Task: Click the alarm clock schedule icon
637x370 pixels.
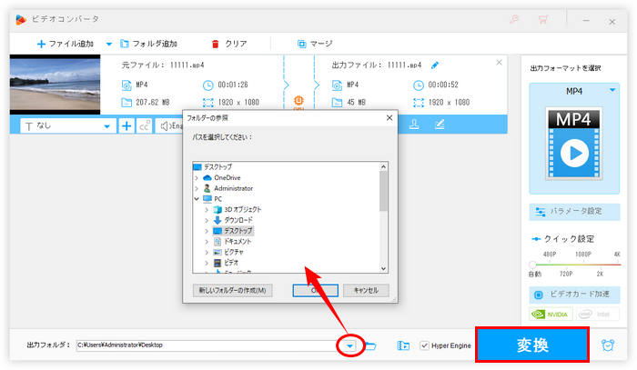Action: (x=608, y=345)
